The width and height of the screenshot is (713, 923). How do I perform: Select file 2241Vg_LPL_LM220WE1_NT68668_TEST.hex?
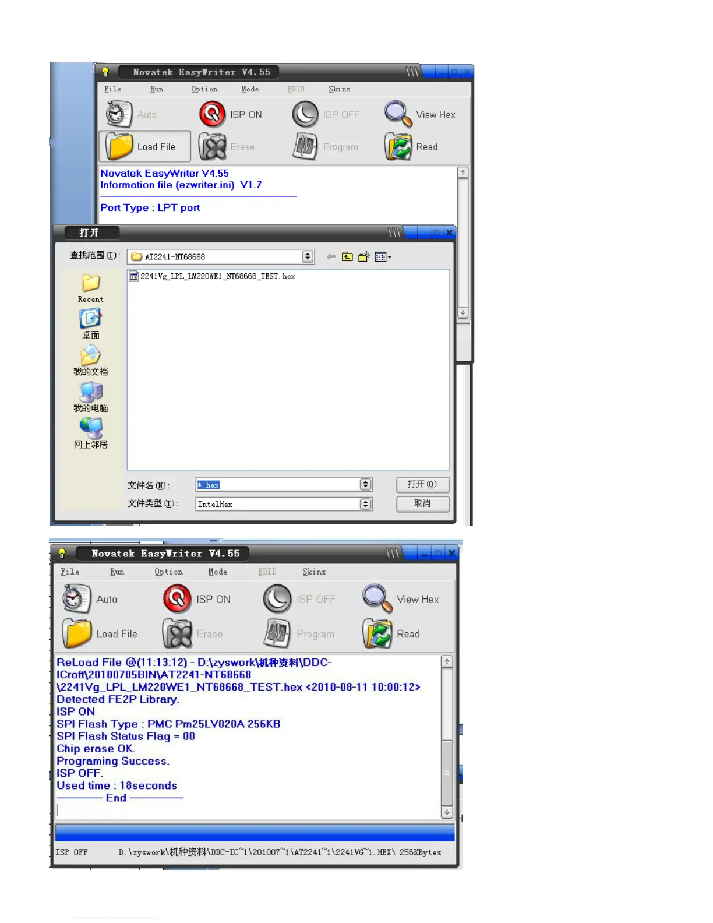[x=213, y=276]
